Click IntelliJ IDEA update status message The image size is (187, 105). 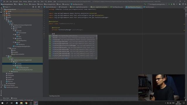click(18, 100)
